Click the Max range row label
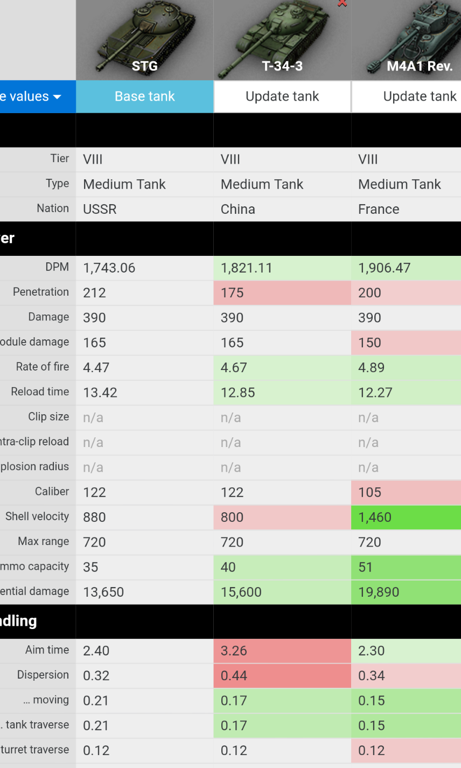This screenshot has width=461, height=768. (43, 541)
